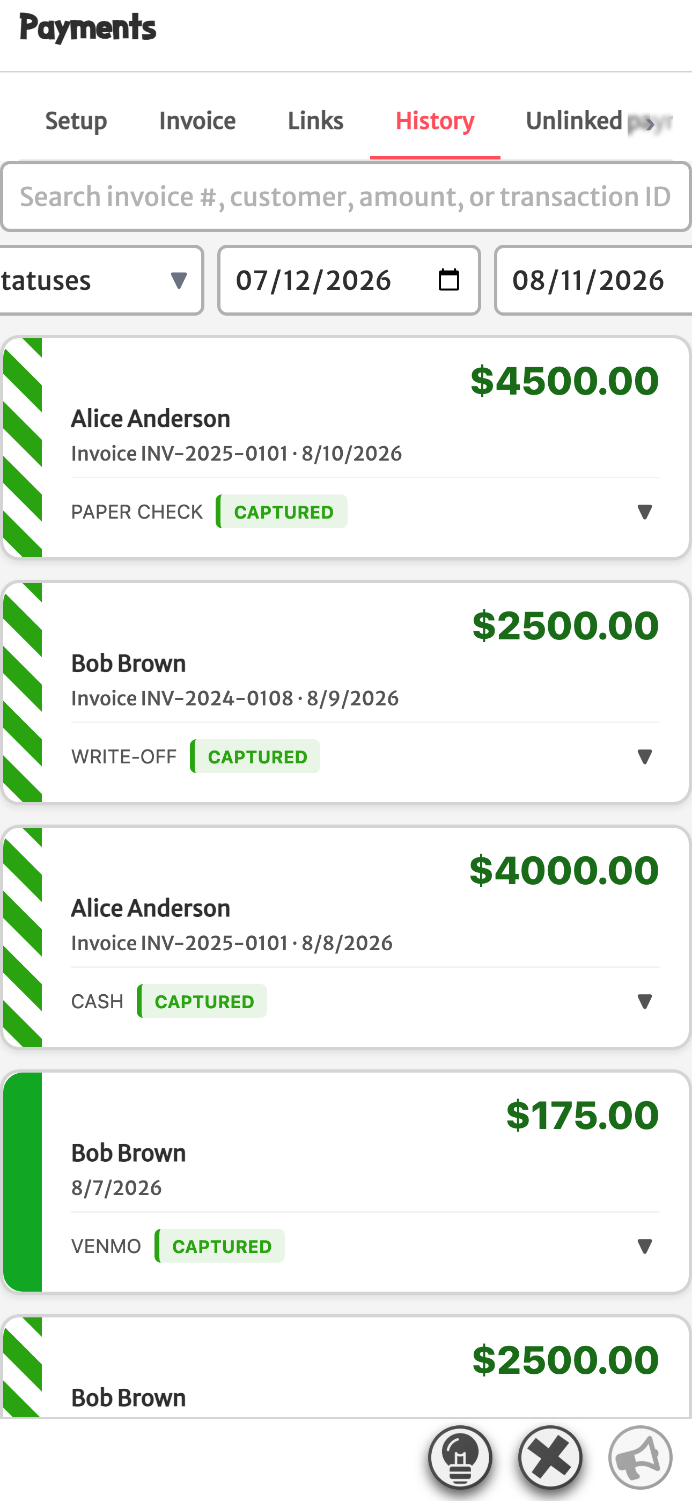Screen dimensions: 692x1501
Task: Switch to the Setup tab
Action: tap(76, 121)
